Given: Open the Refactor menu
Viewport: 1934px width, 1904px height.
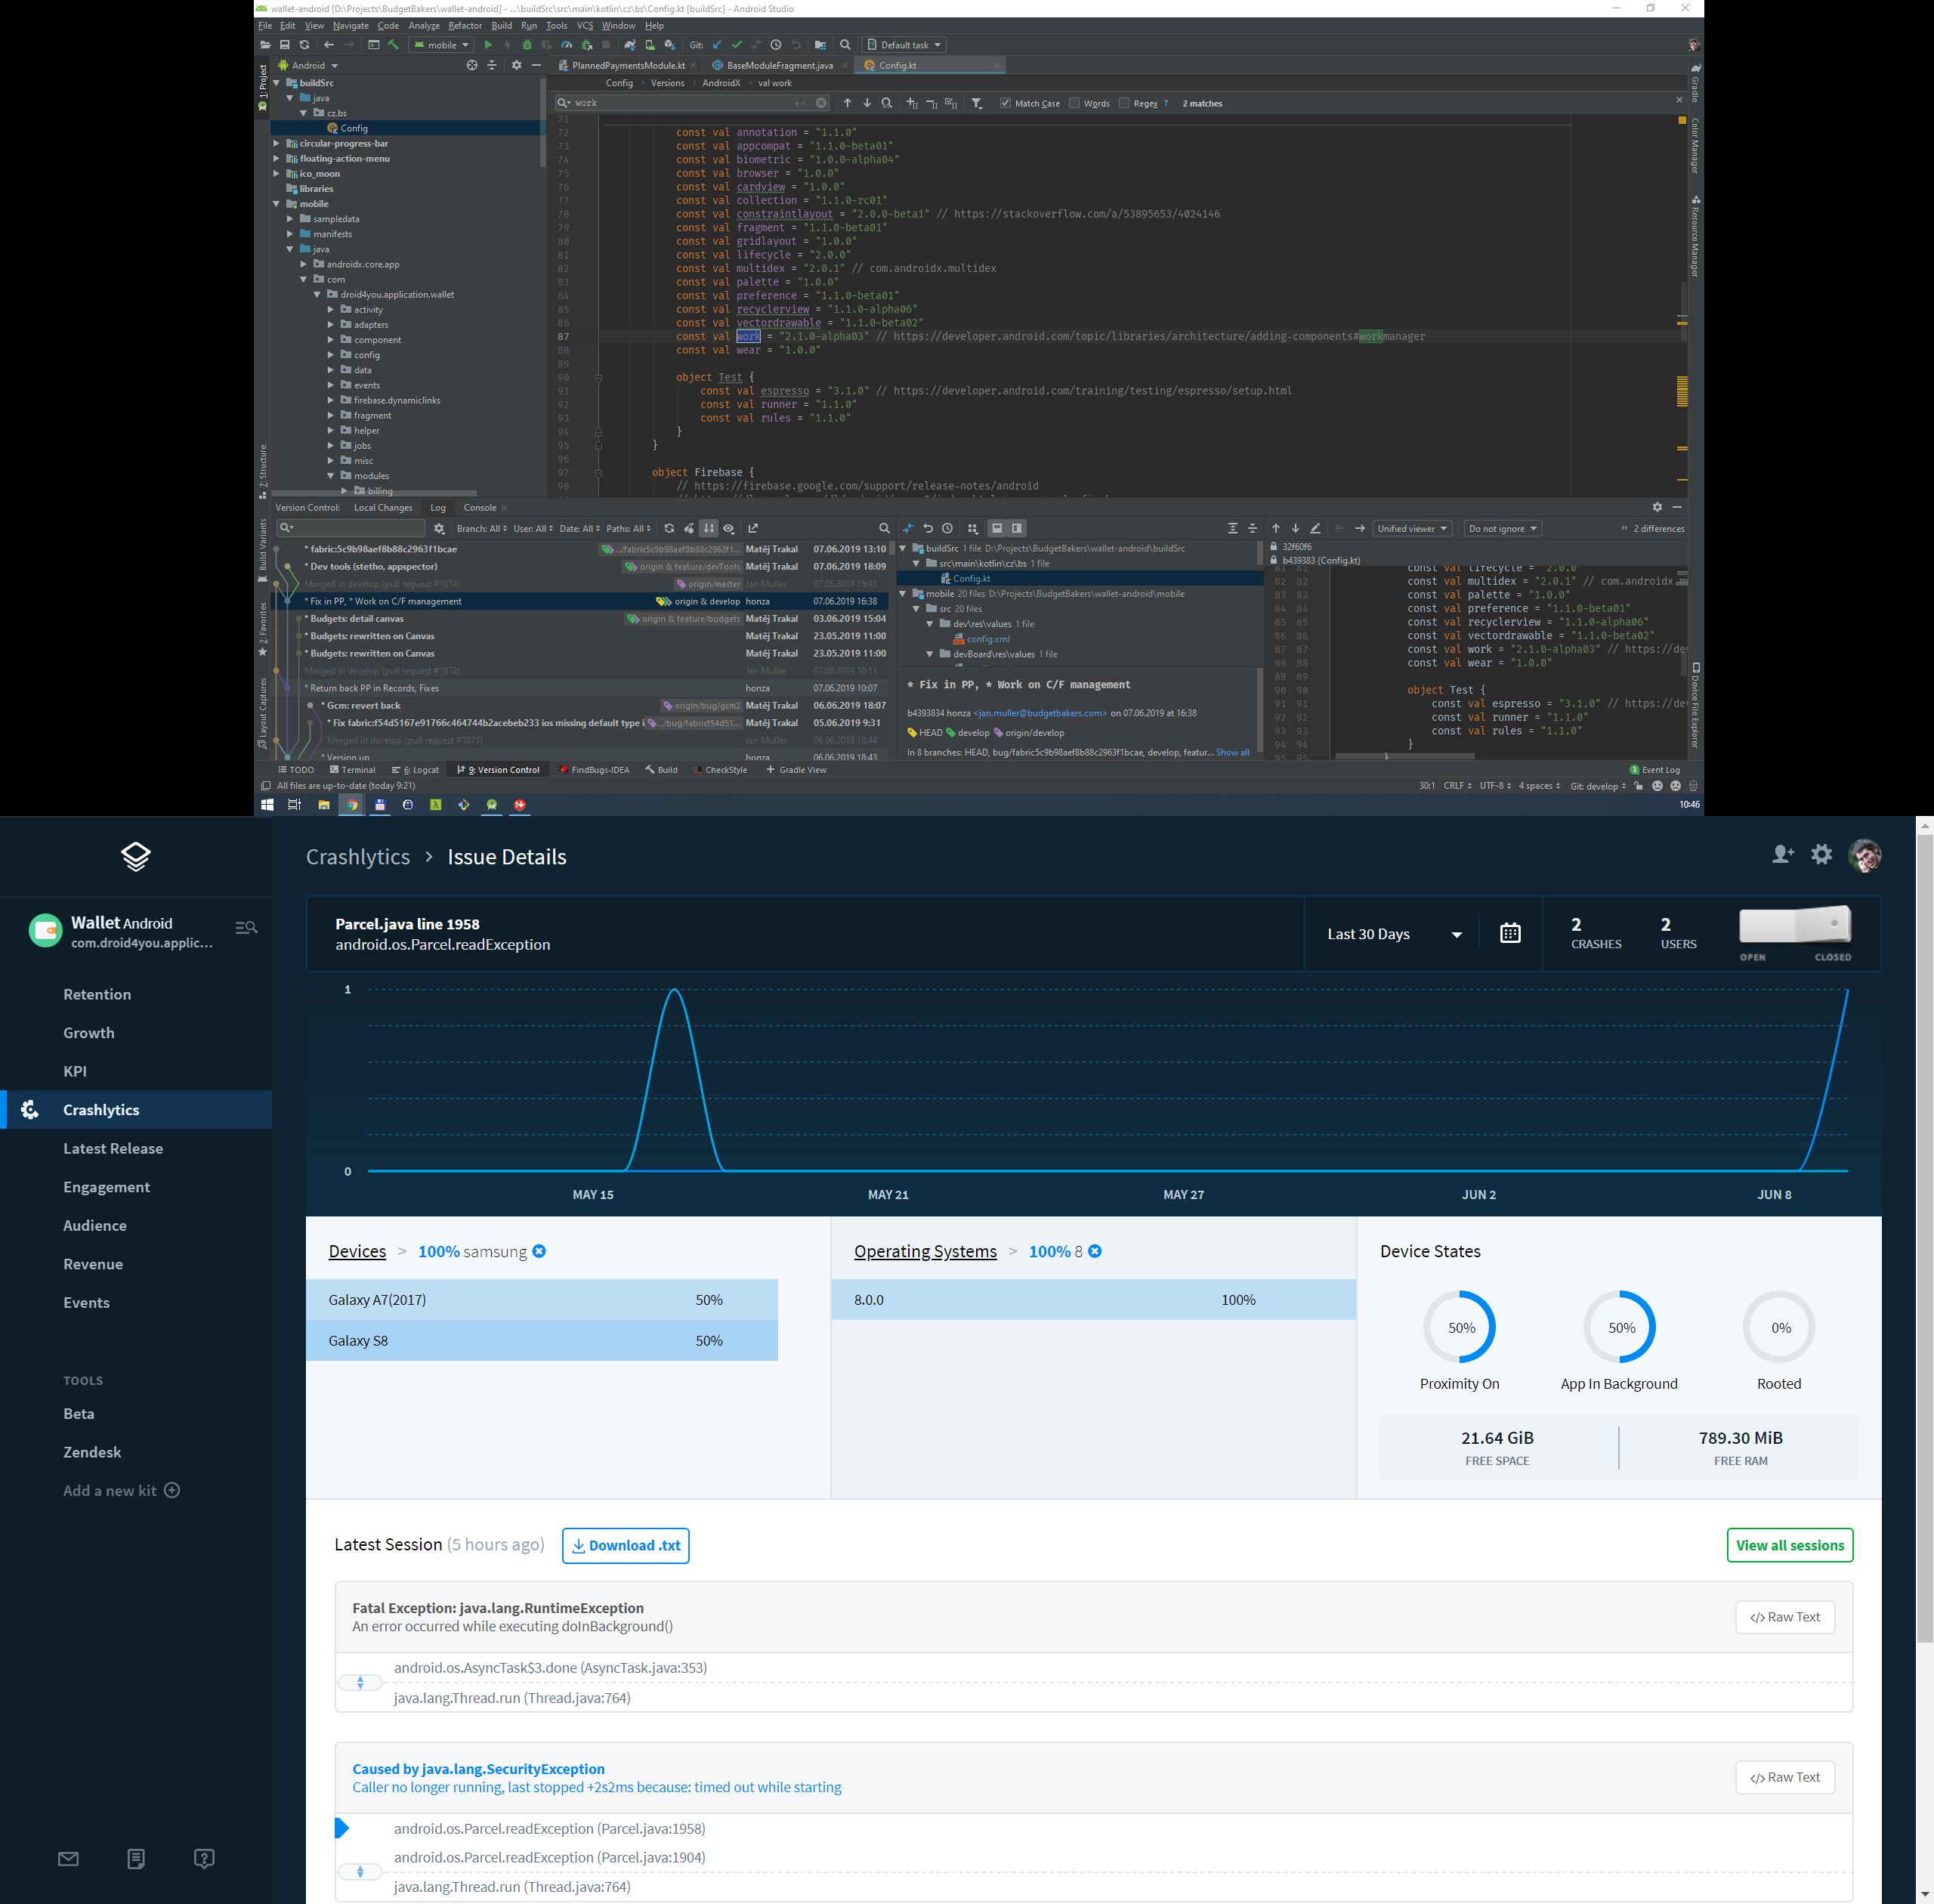Looking at the screenshot, I should [x=465, y=26].
